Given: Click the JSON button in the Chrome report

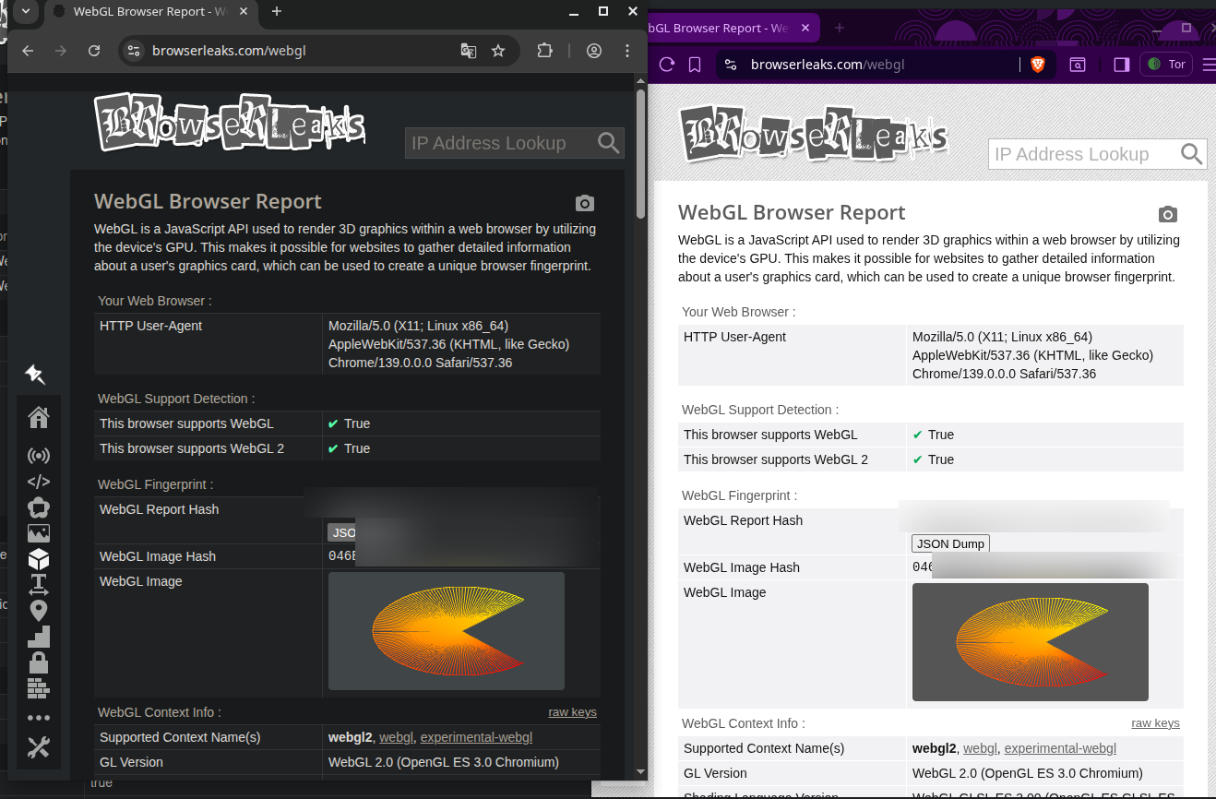Looking at the screenshot, I should pos(341,532).
